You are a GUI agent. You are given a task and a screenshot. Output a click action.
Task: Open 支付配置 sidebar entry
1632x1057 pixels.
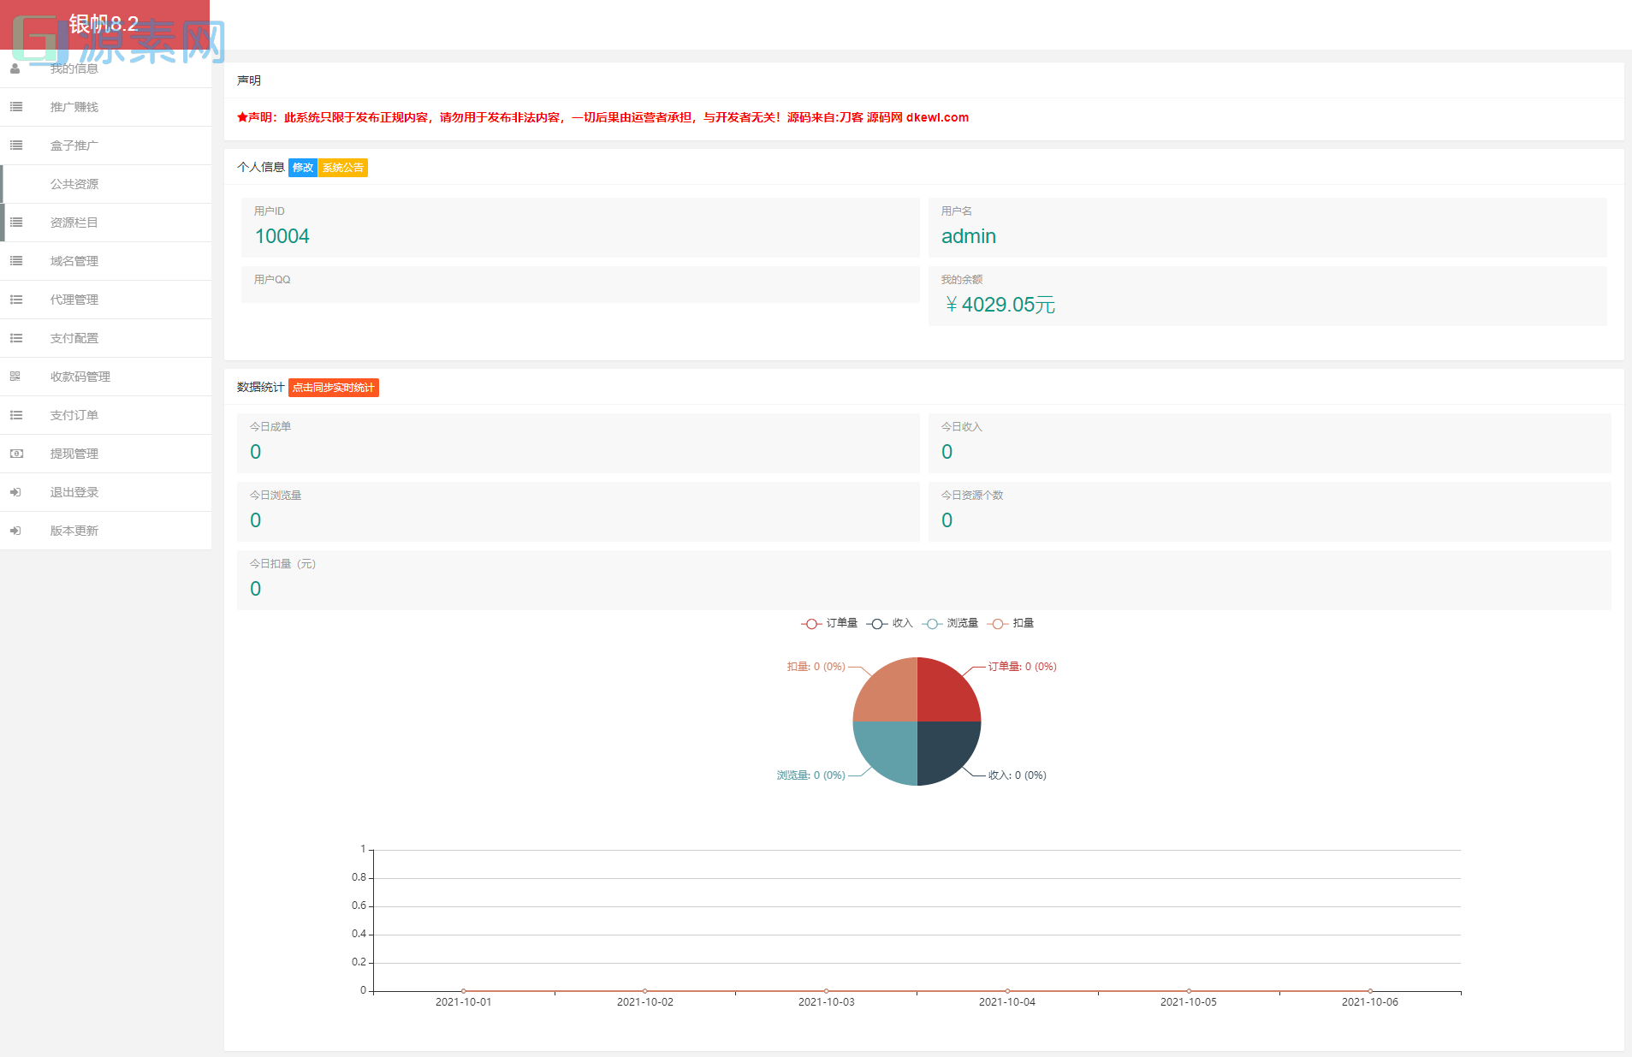[74, 338]
